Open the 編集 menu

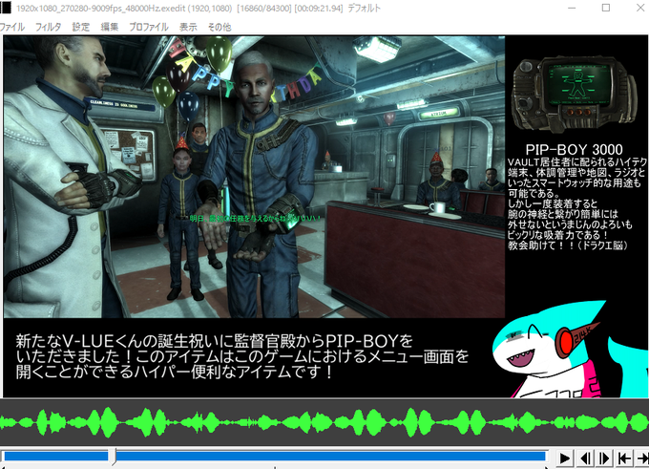click(x=110, y=27)
